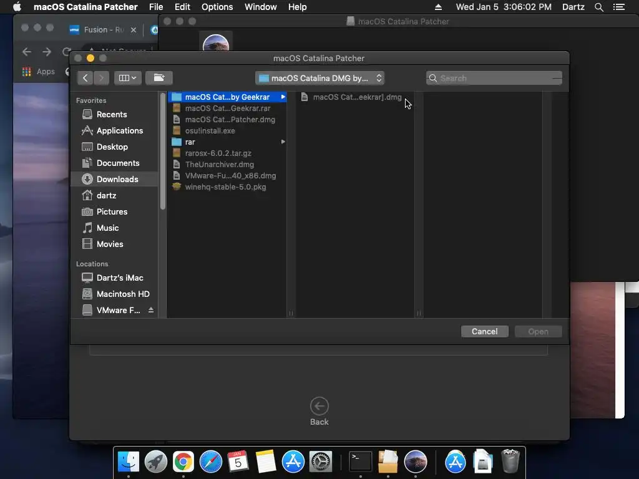Viewport: 639px width, 479px height.
Task: Select Recents in the sidebar
Action: coord(114,115)
